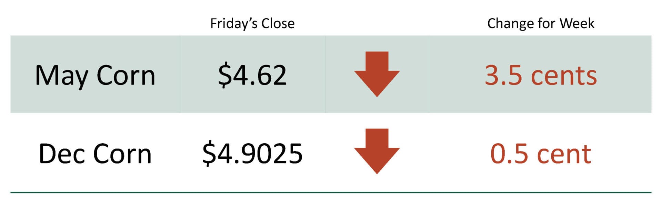
Task: Click the green horizontal line below the table
Action: [331, 192]
